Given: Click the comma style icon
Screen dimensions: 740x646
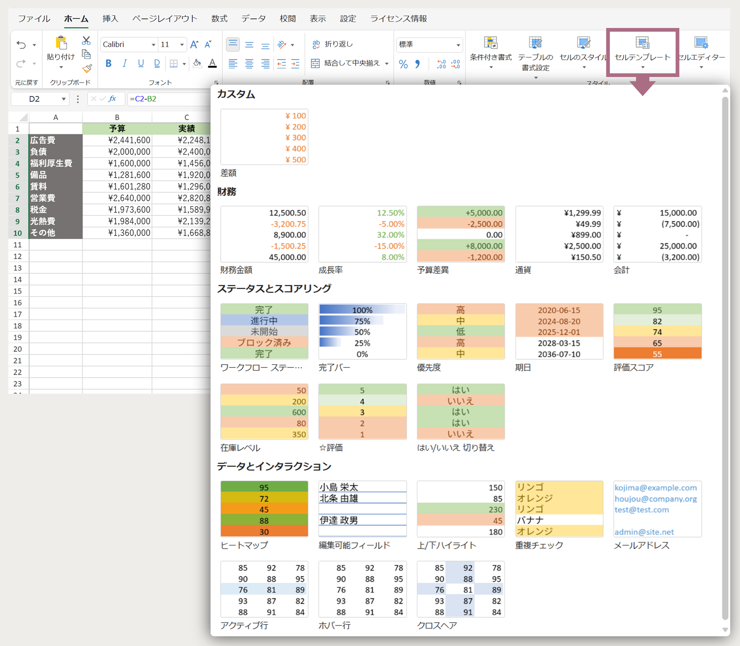Looking at the screenshot, I should tap(418, 64).
